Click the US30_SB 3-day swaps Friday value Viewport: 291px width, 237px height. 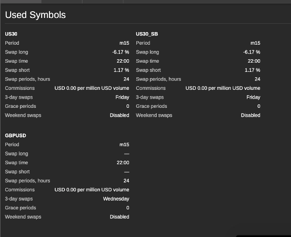253,97
